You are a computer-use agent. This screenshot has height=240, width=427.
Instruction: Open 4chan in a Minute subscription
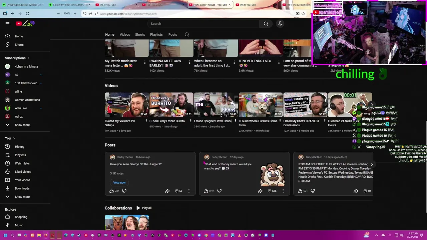[26, 67]
